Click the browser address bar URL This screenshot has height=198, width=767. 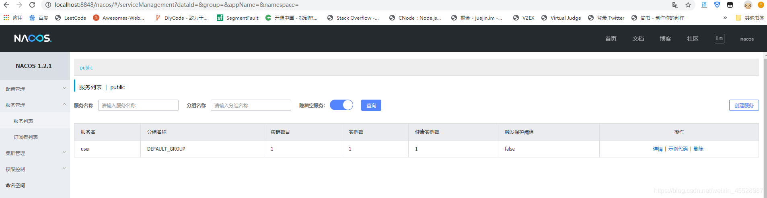click(177, 5)
